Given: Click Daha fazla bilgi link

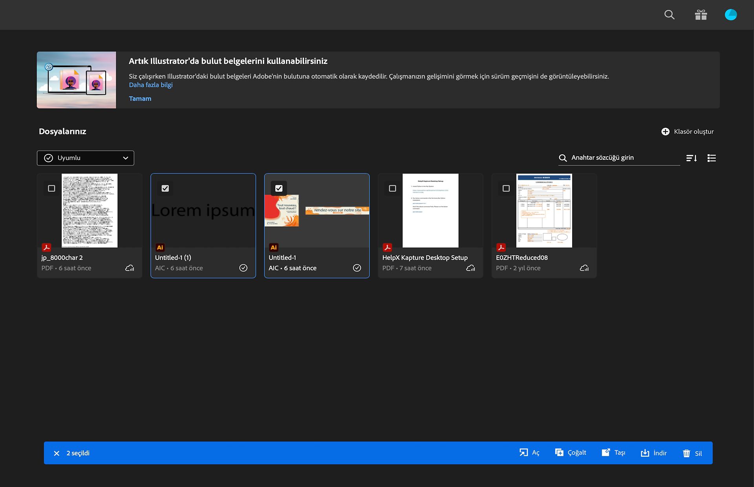Looking at the screenshot, I should [x=151, y=85].
